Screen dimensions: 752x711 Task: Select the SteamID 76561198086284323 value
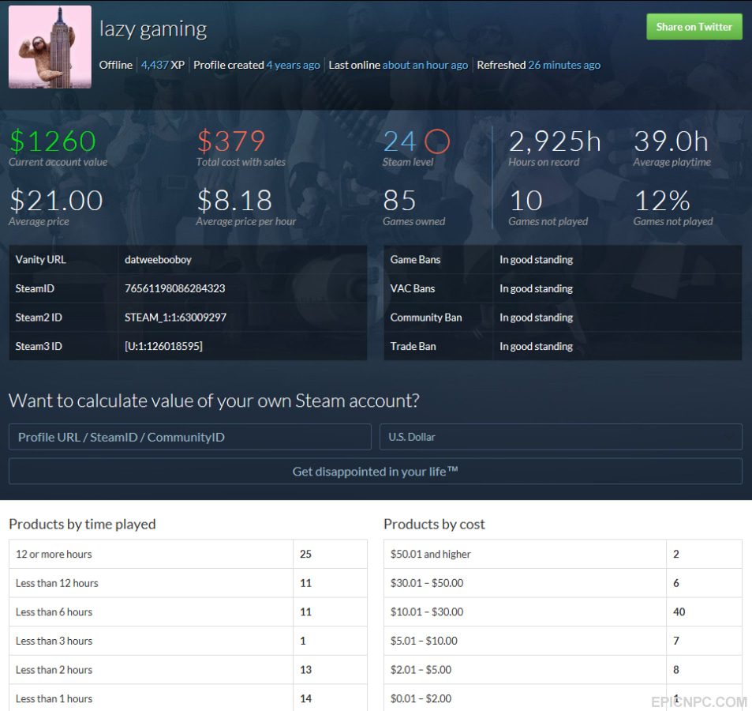175,288
